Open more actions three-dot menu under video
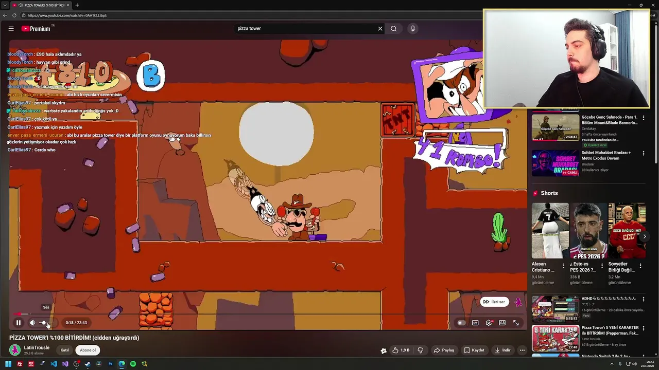The height and width of the screenshot is (370, 659). [522, 350]
